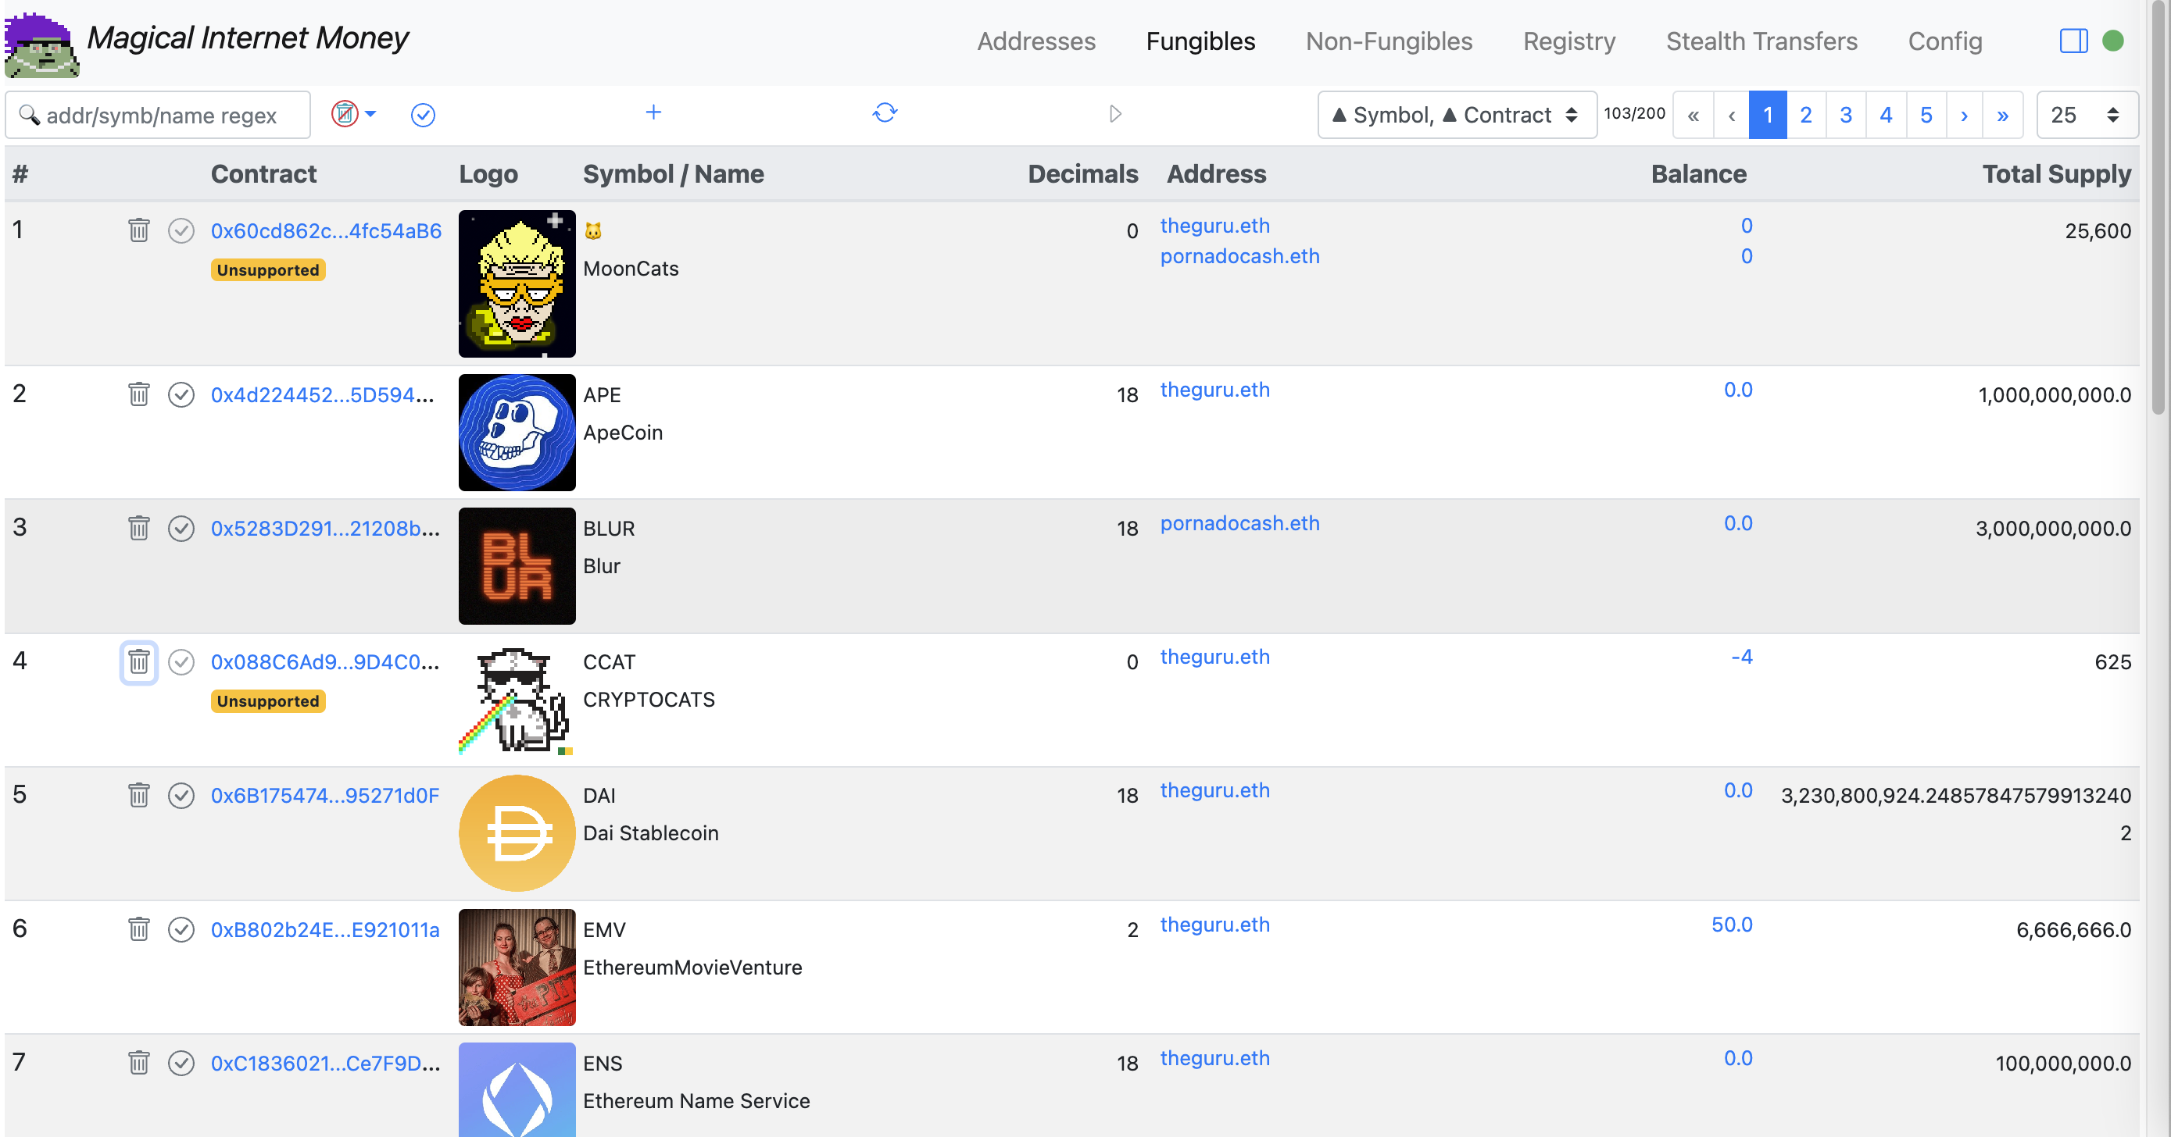Viewport: 2171px width, 1137px height.
Task: Click trash icon for DAI Stablecoin
Action: [x=139, y=795]
